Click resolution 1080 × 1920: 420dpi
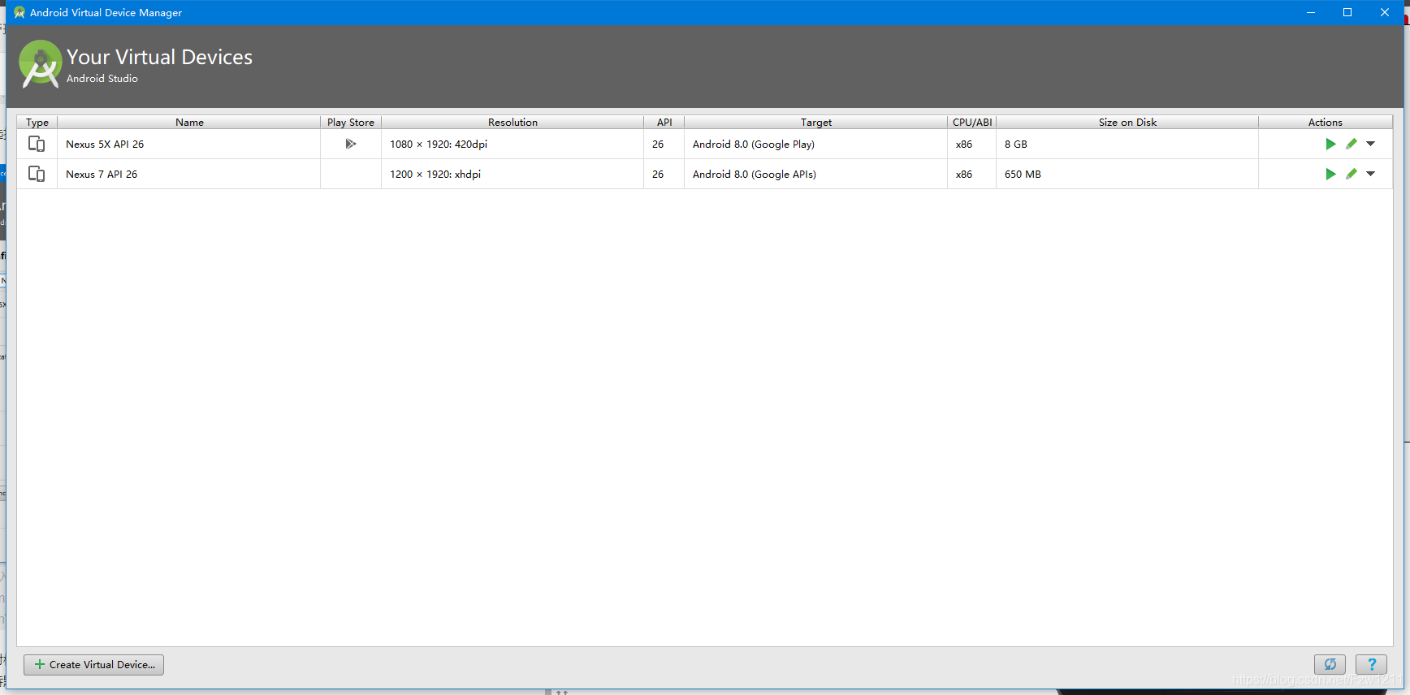The height and width of the screenshot is (695, 1410). 439,144
